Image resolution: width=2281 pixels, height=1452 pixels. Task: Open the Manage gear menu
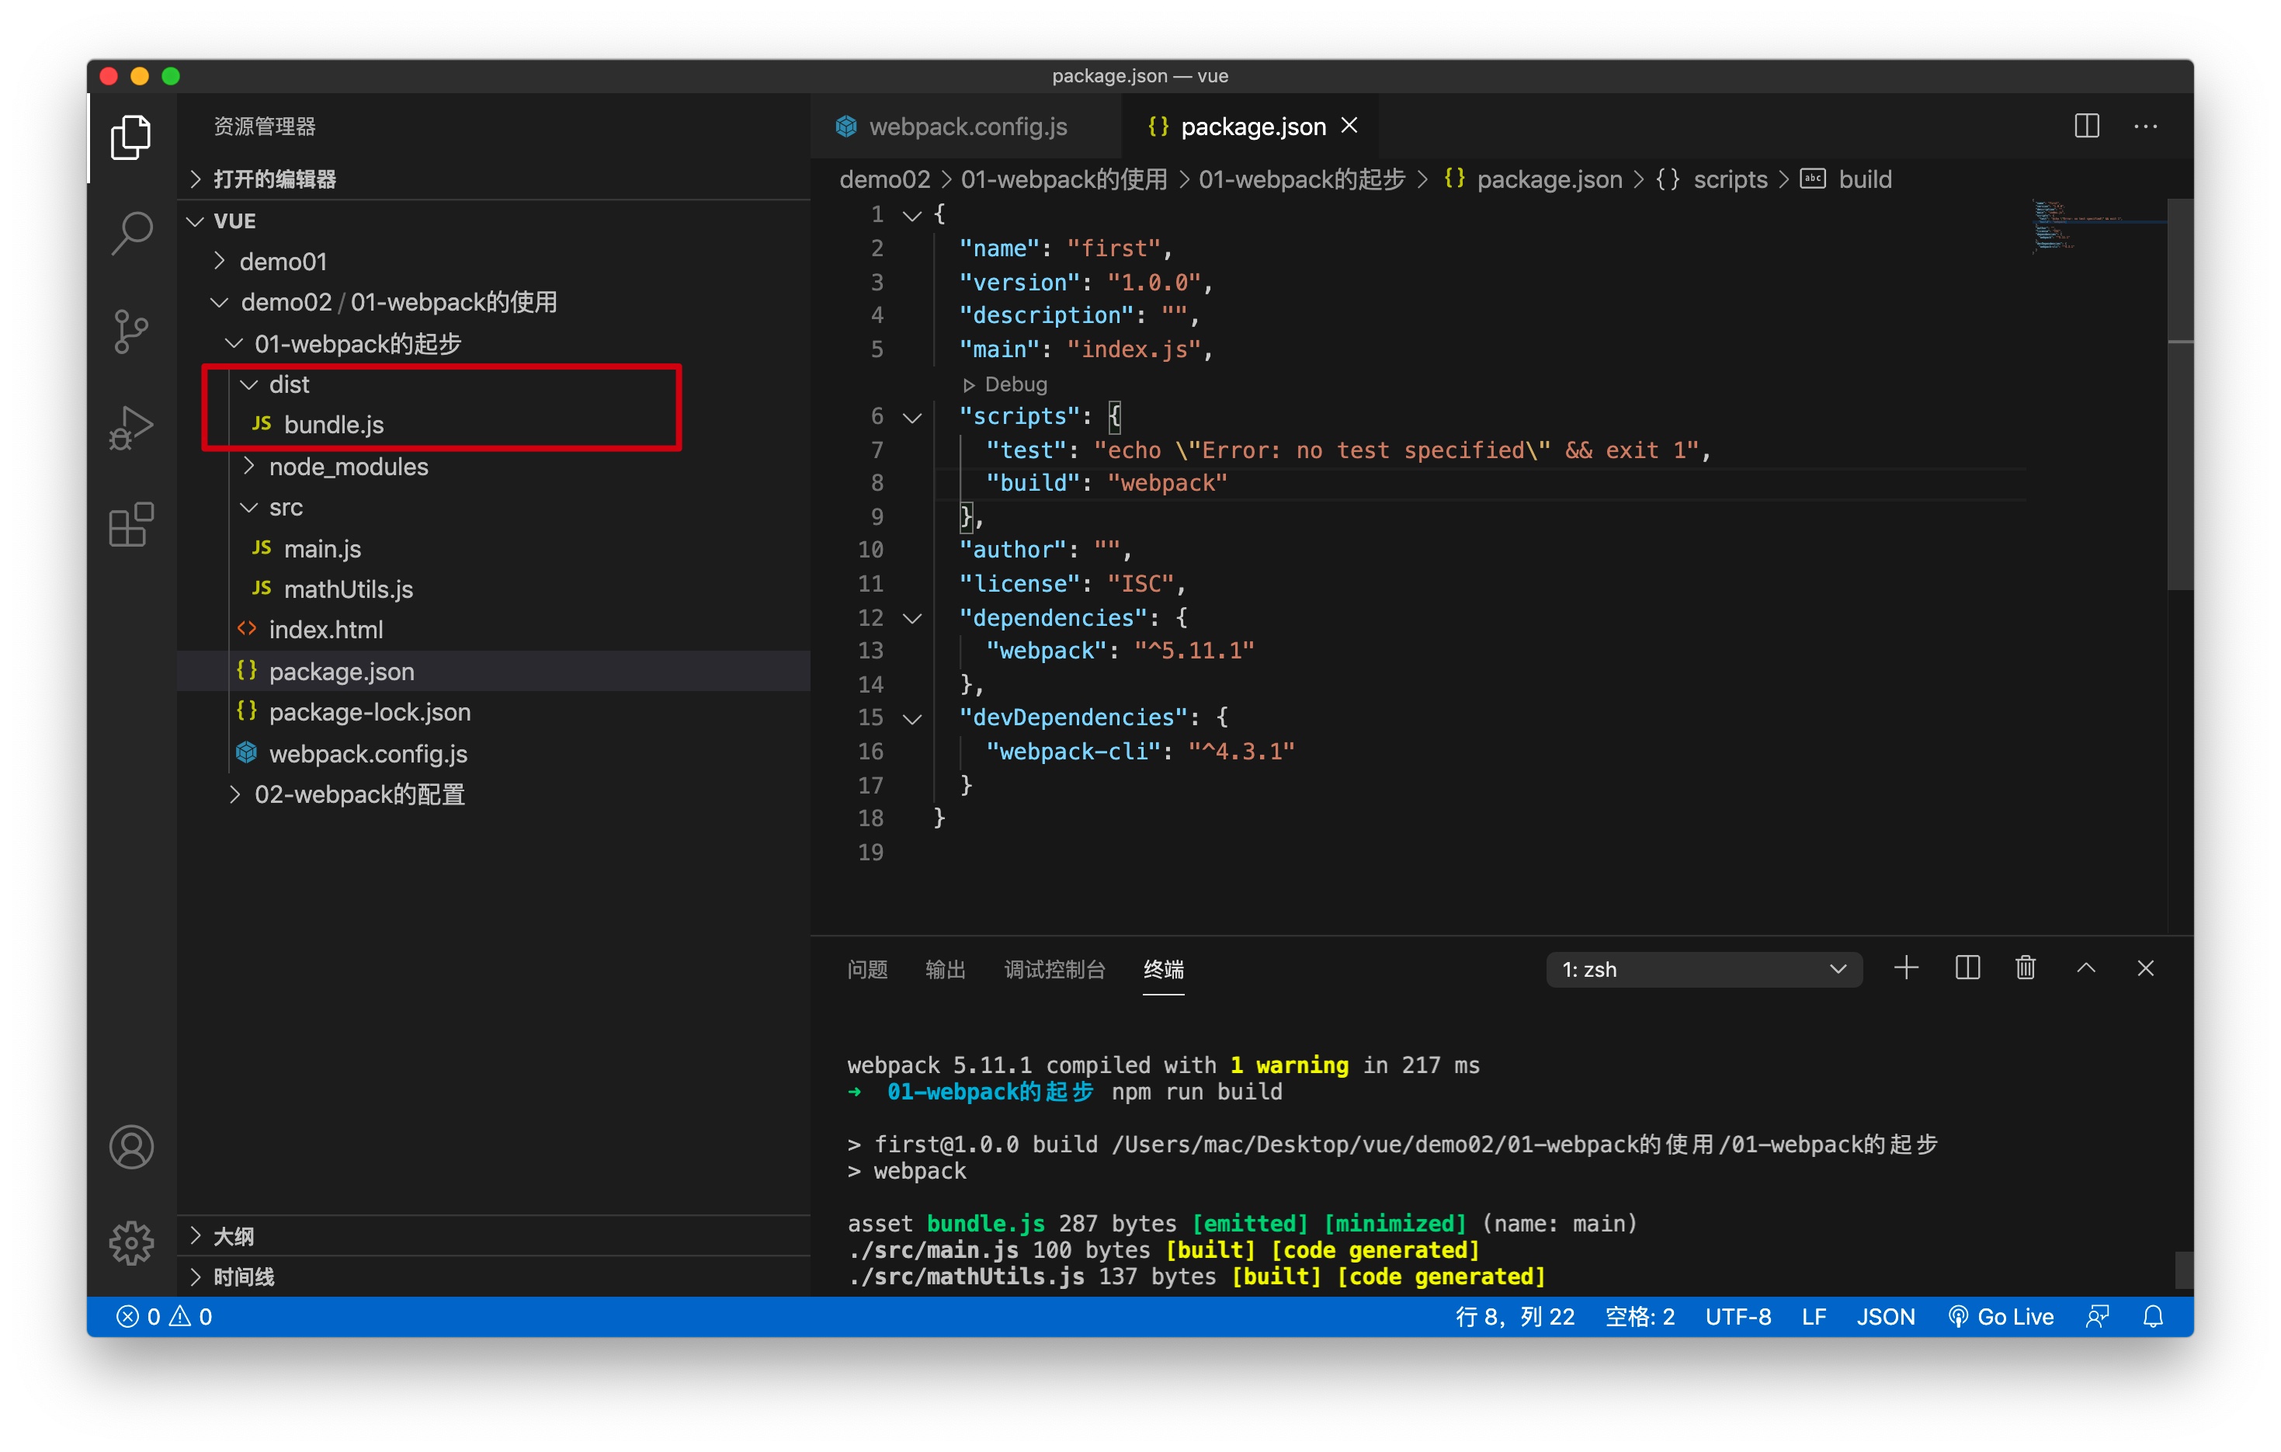pos(132,1242)
